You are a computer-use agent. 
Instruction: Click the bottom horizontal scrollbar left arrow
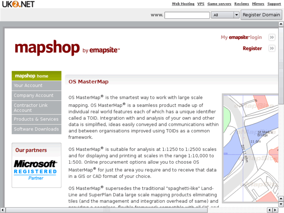[x=2, y=210]
